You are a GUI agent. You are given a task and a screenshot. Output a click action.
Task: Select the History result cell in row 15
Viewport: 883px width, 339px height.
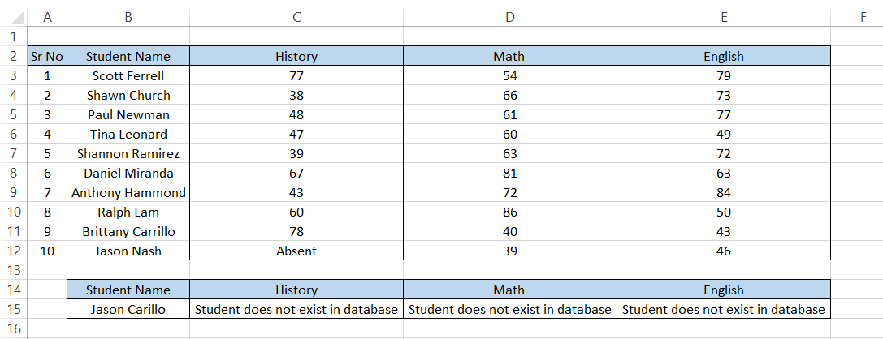point(296,309)
